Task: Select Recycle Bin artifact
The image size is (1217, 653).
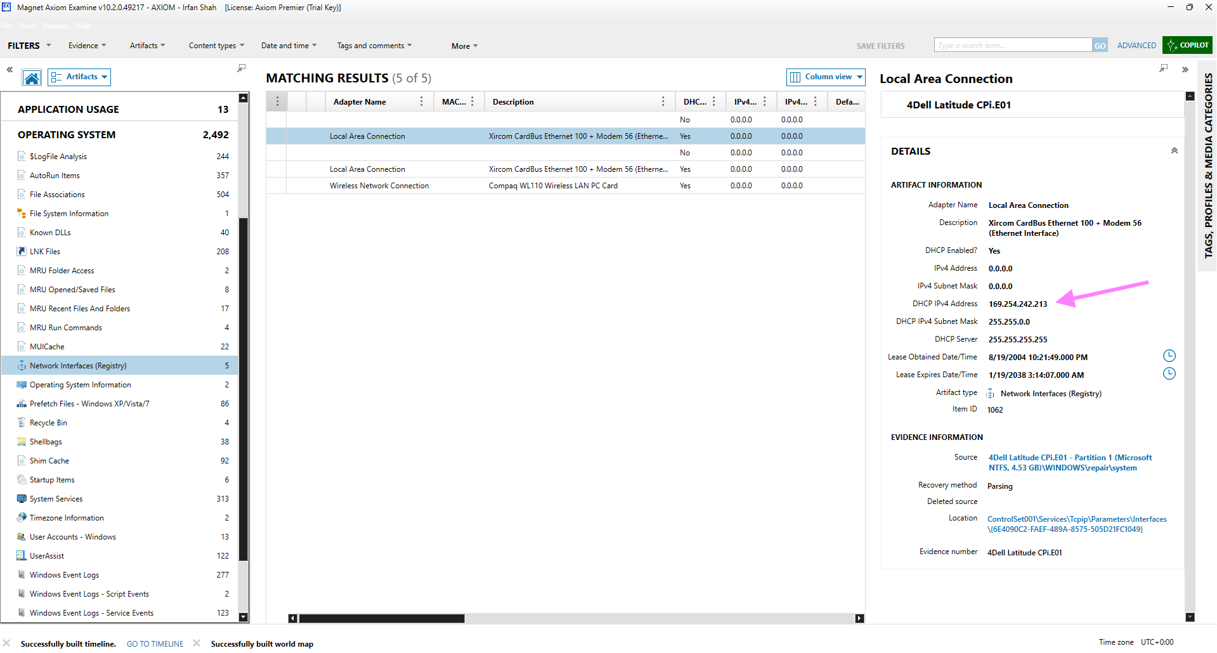Action: pyautogui.click(x=119, y=423)
